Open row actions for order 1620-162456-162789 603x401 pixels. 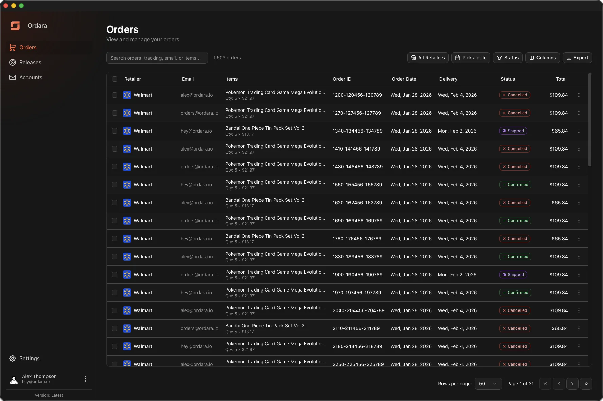[x=579, y=203]
